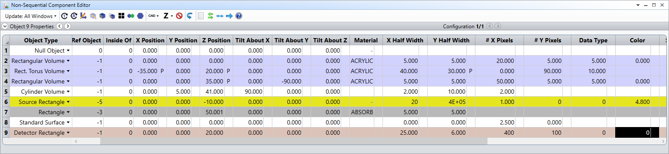Screen dimensions: 669x154
Task: Click the gray cube with pencil icon
Action: point(93,16)
